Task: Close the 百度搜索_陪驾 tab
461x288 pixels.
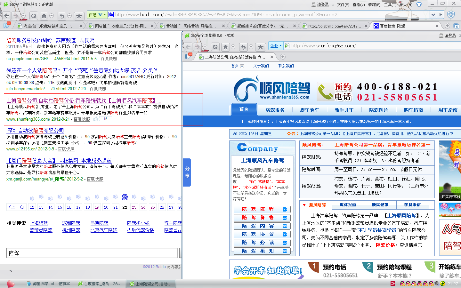Action: click(437, 26)
